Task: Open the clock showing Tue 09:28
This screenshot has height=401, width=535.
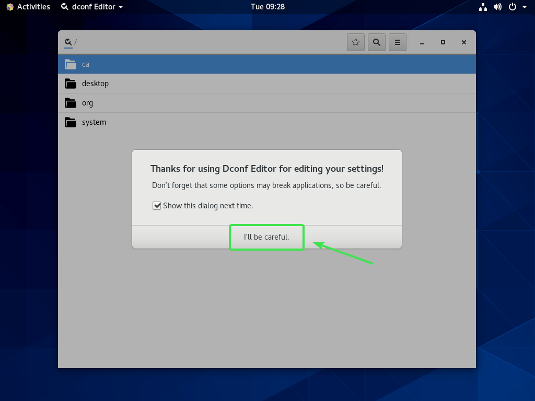Action: (x=267, y=7)
